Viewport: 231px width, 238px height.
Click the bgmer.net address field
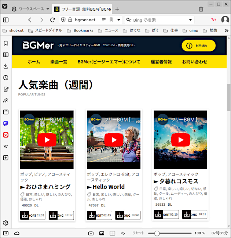click(85, 20)
